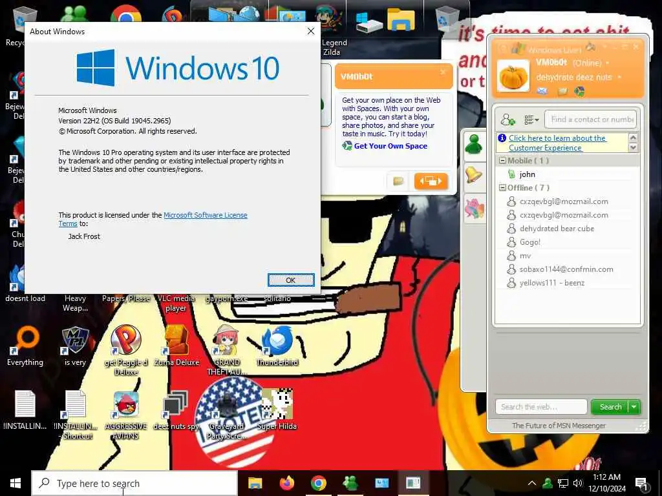Click the Find a contact search field
The height and width of the screenshot is (496, 662).
tap(590, 119)
